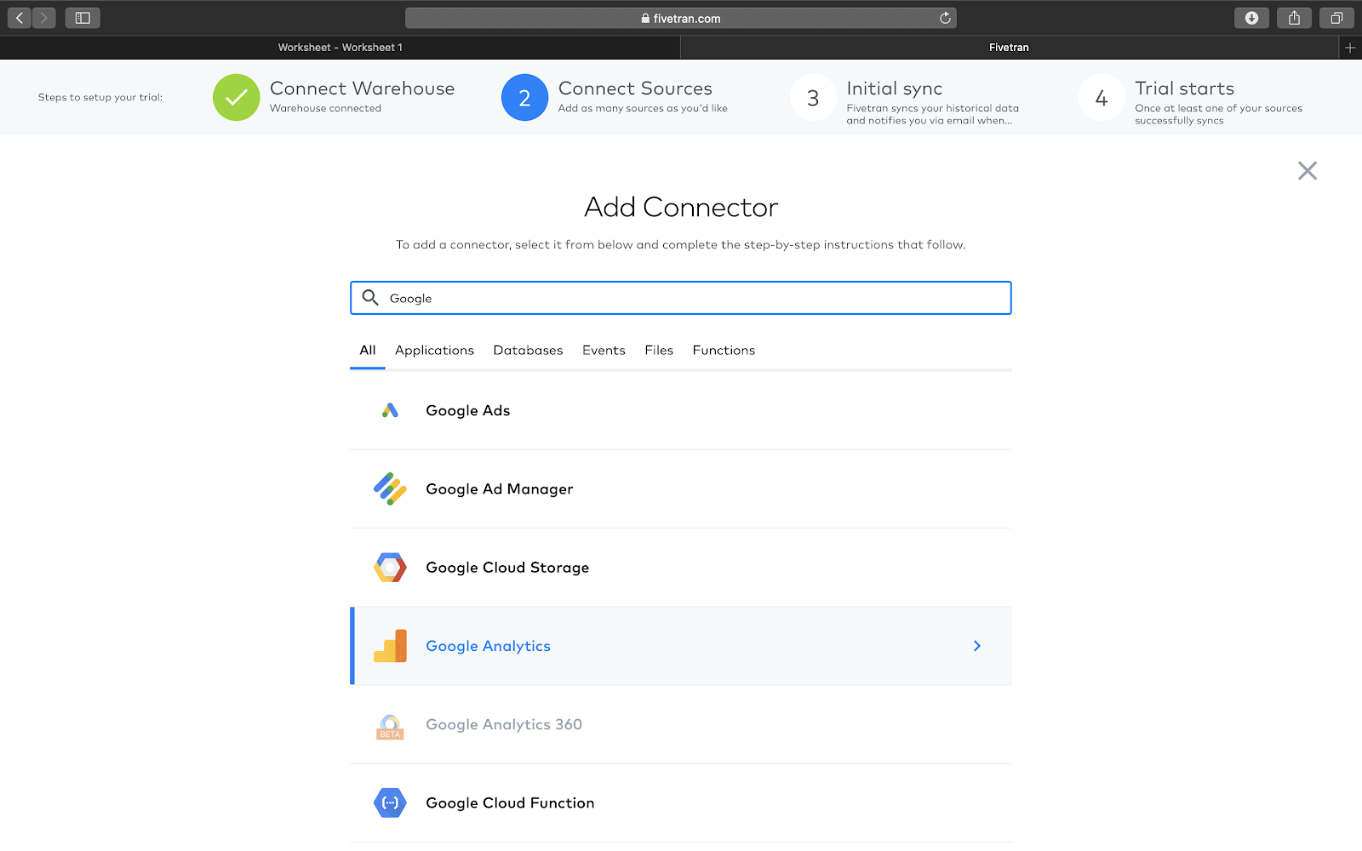Image resolution: width=1362 pixels, height=851 pixels.
Task: Switch to the Databases tab
Action: 528,351
